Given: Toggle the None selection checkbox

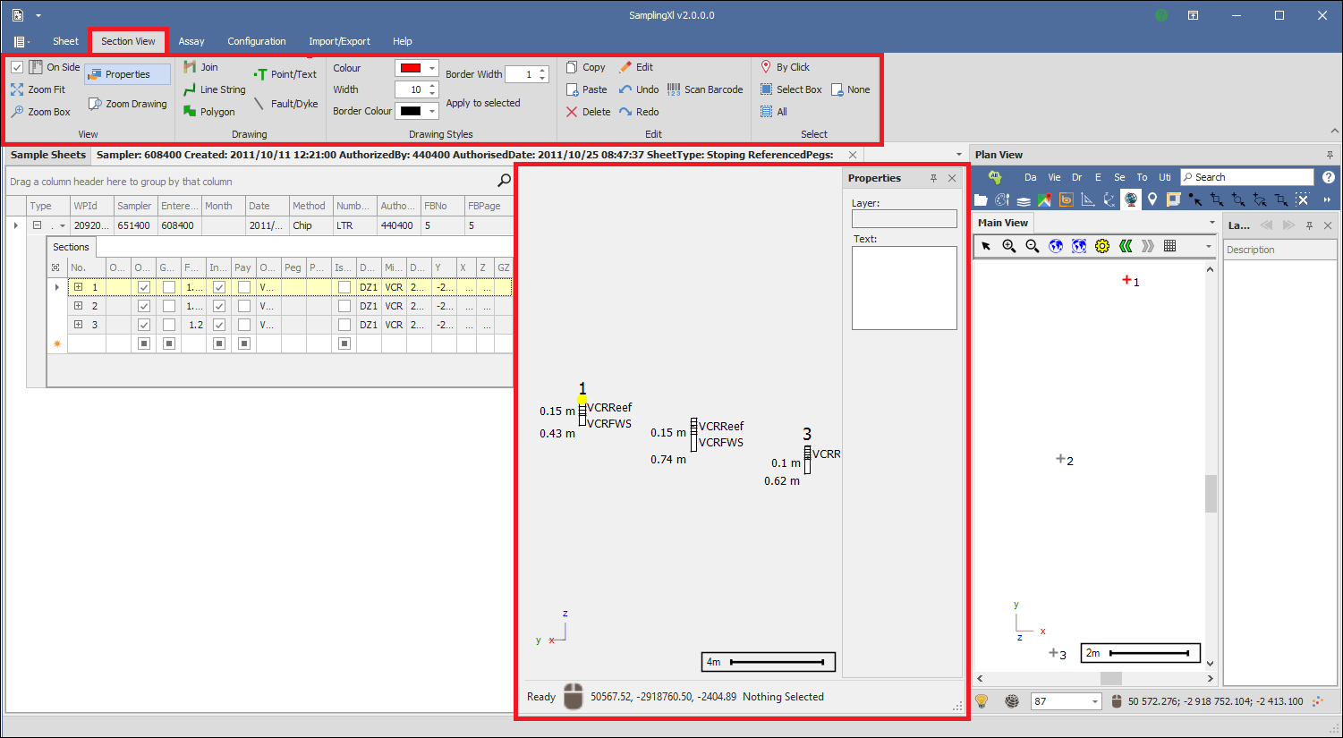Looking at the screenshot, I should point(837,89).
